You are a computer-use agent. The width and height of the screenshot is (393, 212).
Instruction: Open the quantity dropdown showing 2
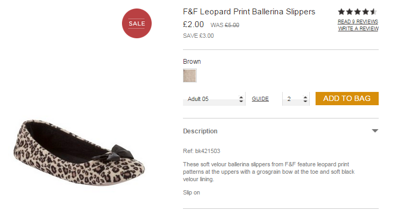click(296, 99)
